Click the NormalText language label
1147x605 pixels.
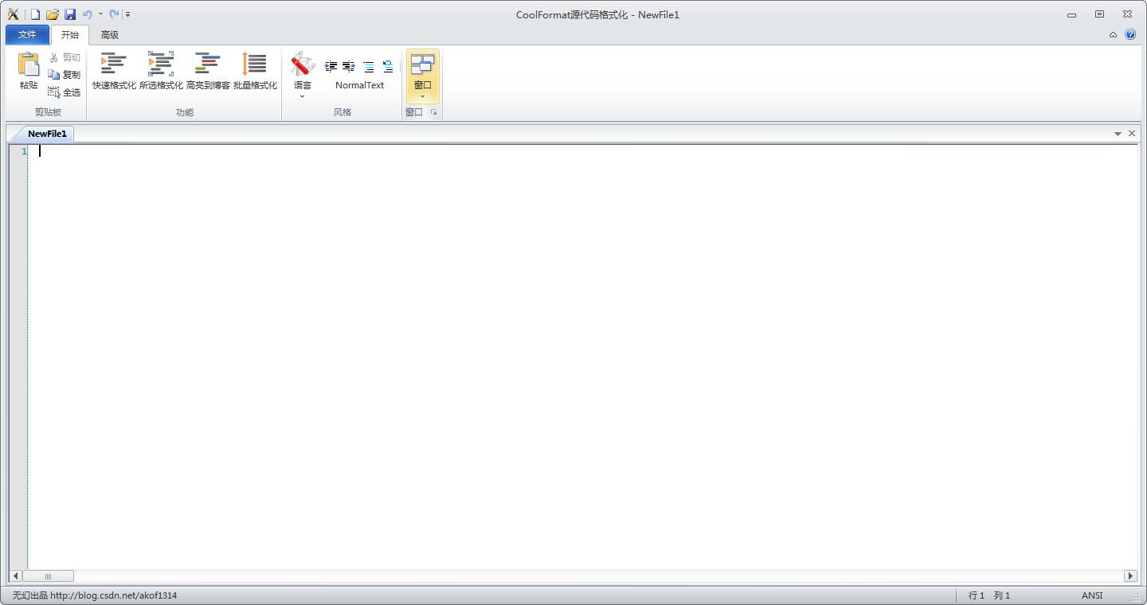359,85
